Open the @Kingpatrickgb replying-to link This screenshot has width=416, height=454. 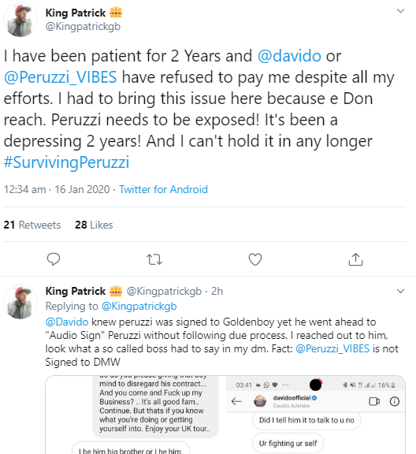[139, 306]
